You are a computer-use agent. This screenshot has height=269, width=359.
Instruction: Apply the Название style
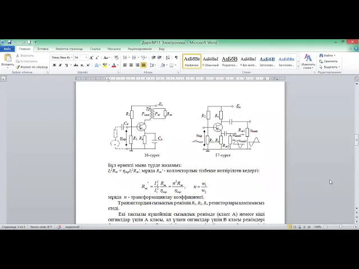[x=192, y=61]
